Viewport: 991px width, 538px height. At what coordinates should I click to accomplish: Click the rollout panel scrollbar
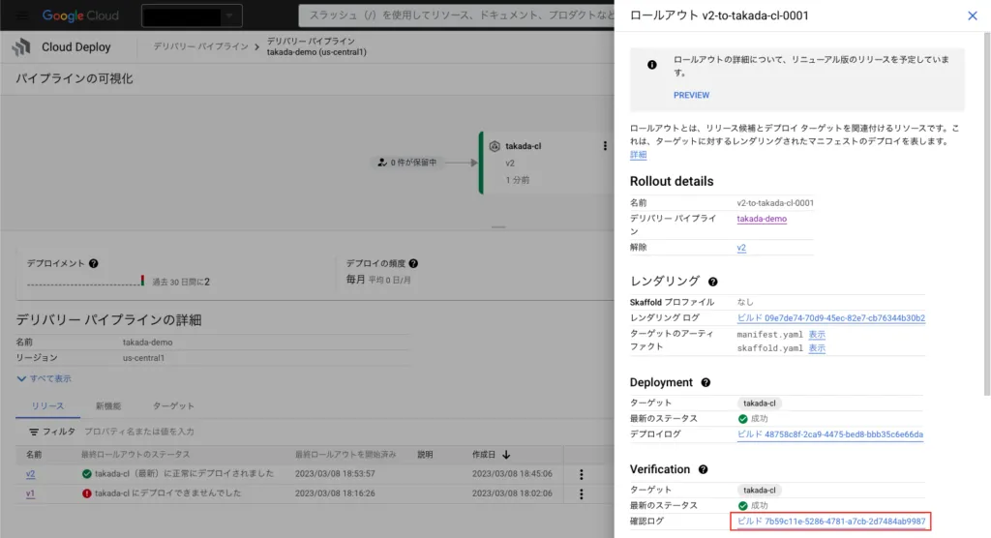[986, 215]
